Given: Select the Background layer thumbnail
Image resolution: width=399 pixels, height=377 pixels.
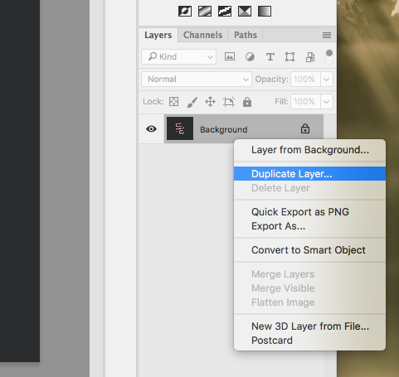Looking at the screenshot, I should (180, 128).
